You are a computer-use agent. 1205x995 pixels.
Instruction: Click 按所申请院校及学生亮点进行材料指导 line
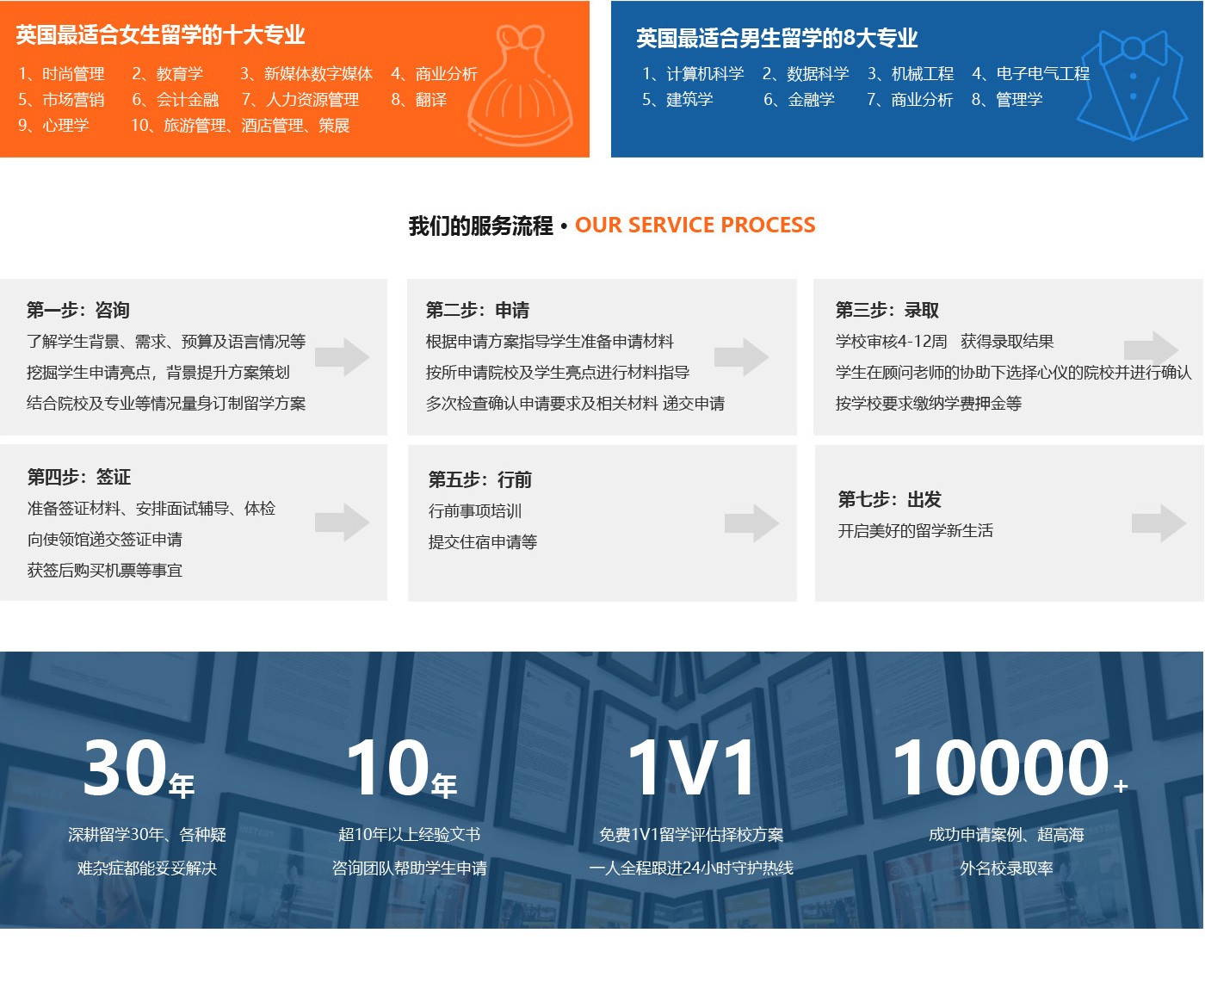tap(558, 373)
